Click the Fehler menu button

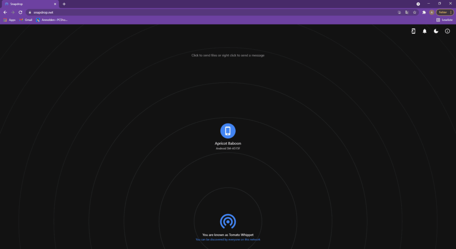(445, 12)
